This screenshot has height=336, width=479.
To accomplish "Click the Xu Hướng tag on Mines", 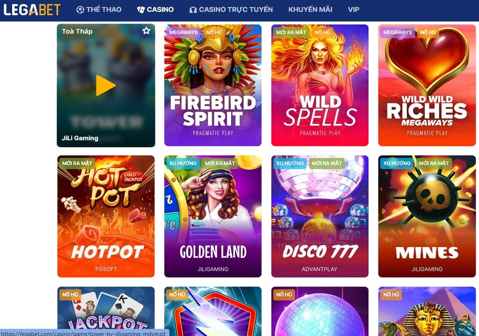I will pyautogui.click(x=397, y=163).
